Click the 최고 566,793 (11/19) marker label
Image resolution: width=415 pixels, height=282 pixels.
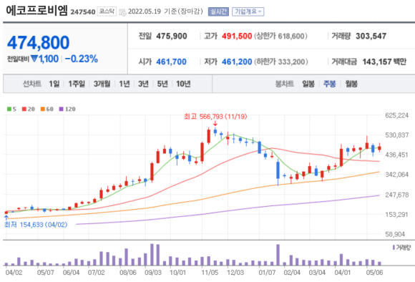tap(215, 117)
